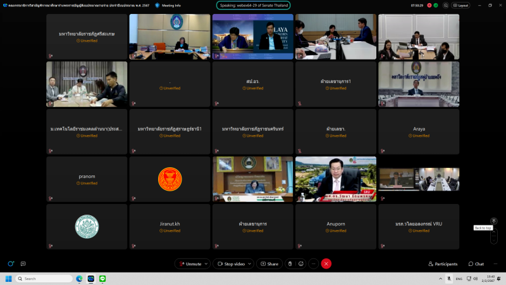Click the Unmute microphone button
The image size is (506, 285).
click(x=190, y=263)
